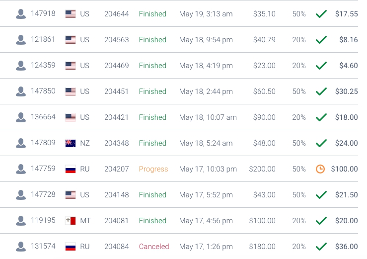Click the Finished status for order 204148
The image size is (367, 259).
point(152,194)
